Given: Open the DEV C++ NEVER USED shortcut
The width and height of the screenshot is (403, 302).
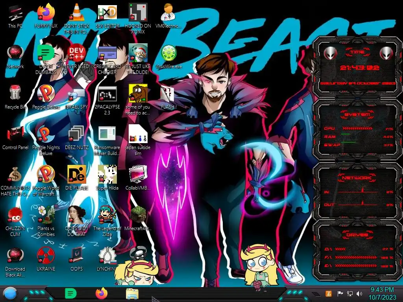Looking at the screenshot, I should 77,57.
